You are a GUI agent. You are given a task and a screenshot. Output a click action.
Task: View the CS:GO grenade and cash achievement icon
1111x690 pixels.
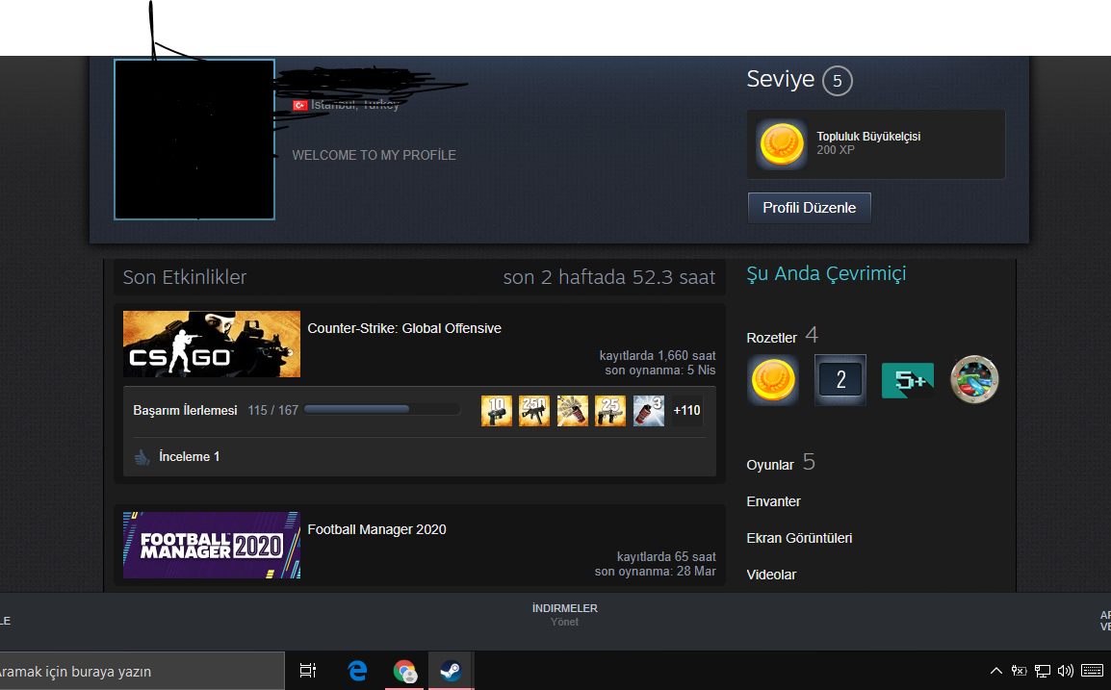tap(573, 411)
